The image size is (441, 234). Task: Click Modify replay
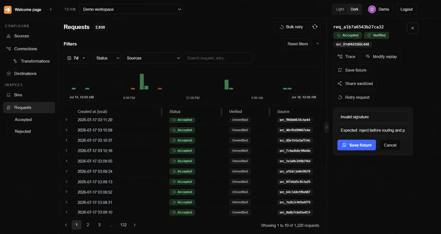click(x=381, y=57)
